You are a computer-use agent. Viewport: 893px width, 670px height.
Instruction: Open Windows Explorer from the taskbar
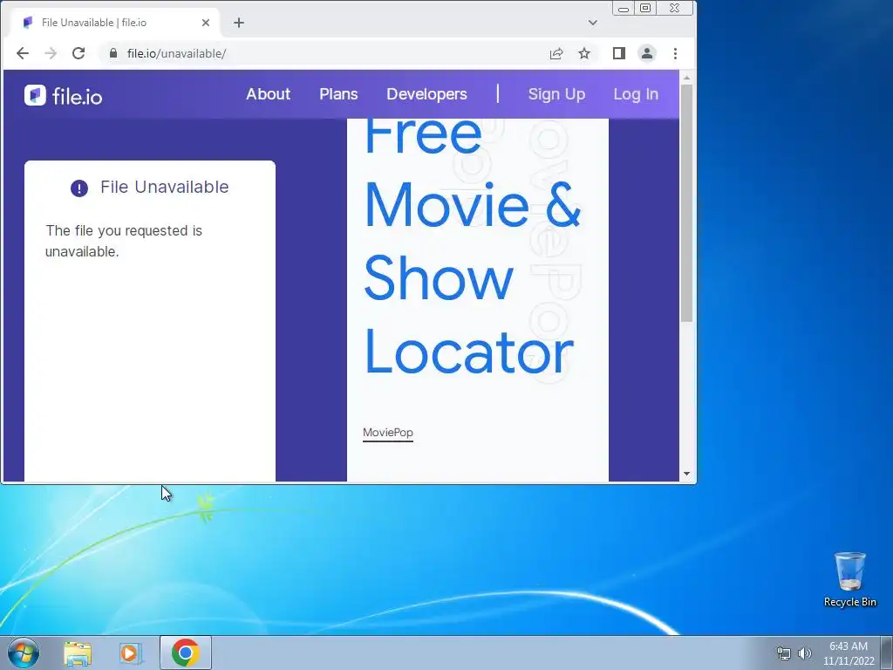click(x=78, y=653)
